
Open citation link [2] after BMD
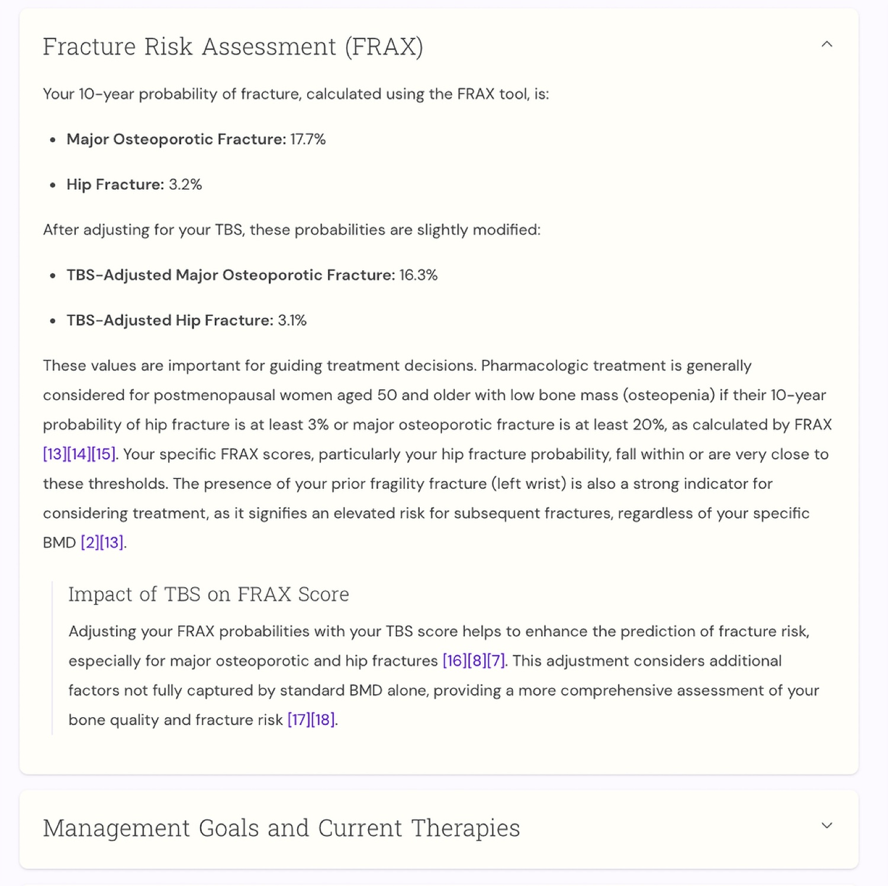tap(89, 543)
